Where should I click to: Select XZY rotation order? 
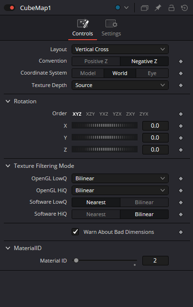(x=90, y=114)
